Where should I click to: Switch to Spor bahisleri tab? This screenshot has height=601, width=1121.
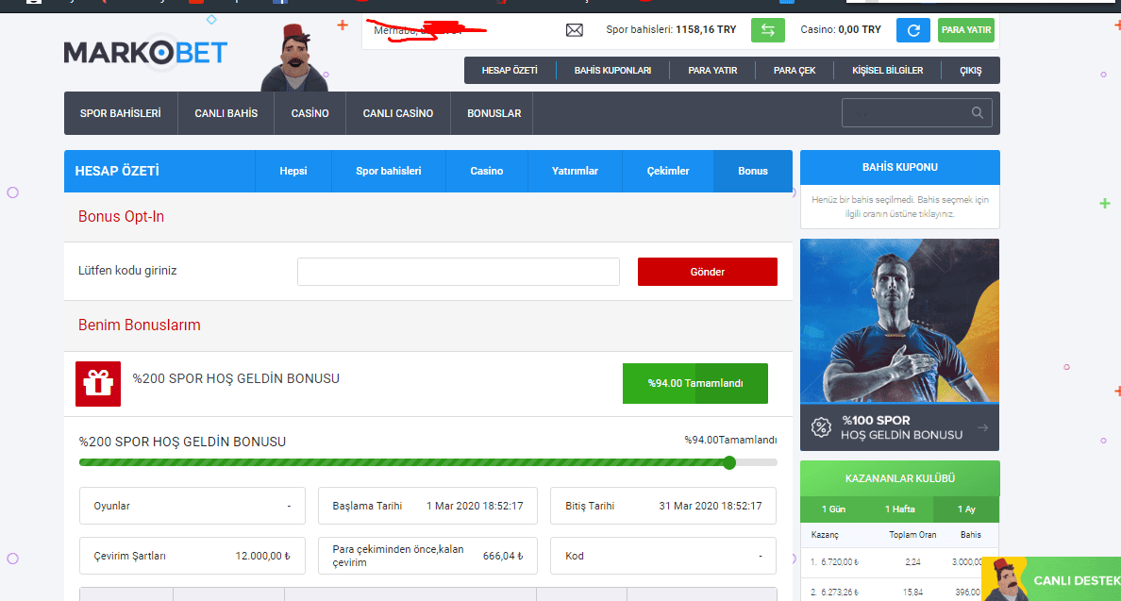(x=388, y=171)
